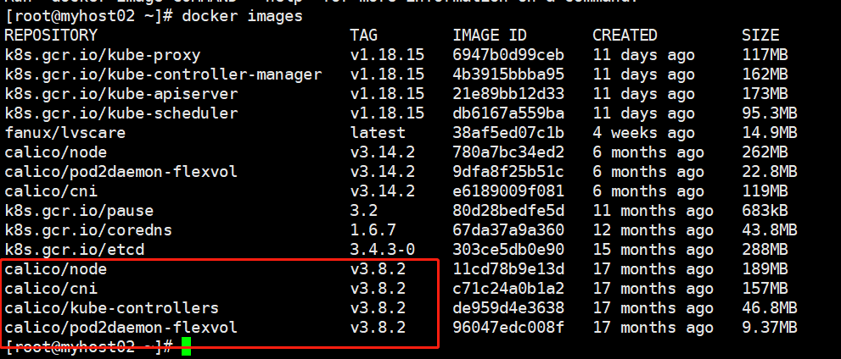Click image ID 6947b0d99ceb
Image resolution: width=841 pixels, height=359 pixels.
pyautogui.click(x=508, y=55)
